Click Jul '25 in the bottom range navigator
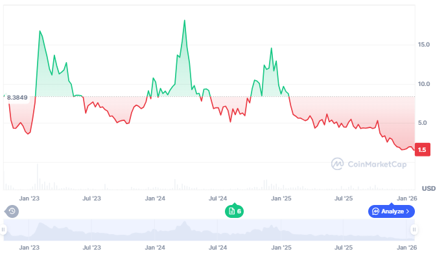Image resolution: width=446 pixels, height=269 pixels. point(344,248)
